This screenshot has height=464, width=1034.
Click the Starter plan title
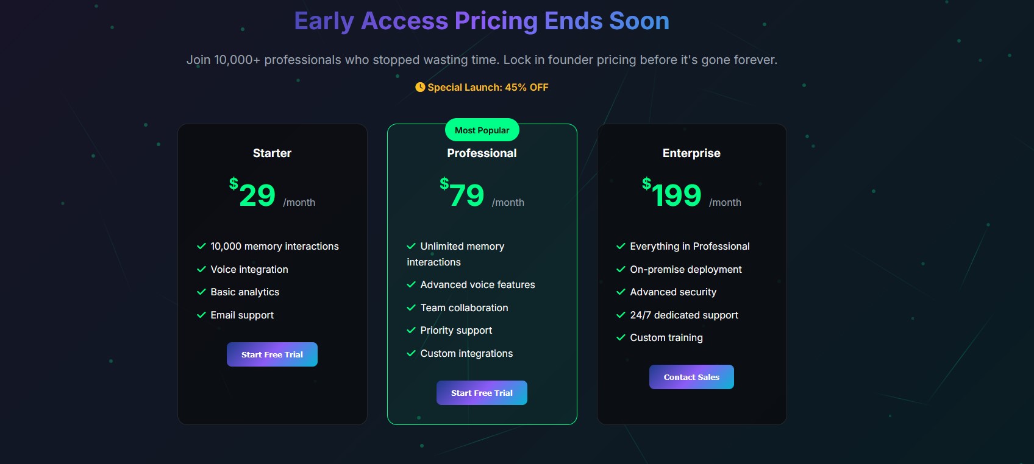point(272,153)
